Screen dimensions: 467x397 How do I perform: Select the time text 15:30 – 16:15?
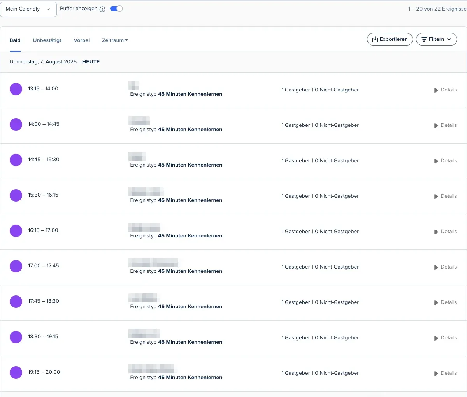tap(43, 195)
